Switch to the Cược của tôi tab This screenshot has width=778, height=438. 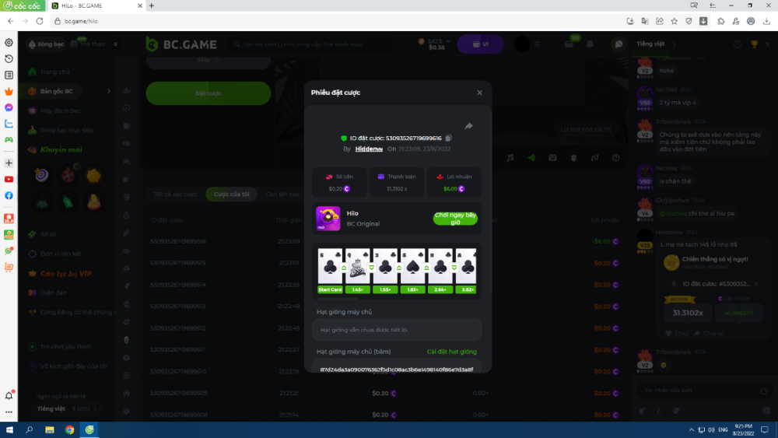231,194
